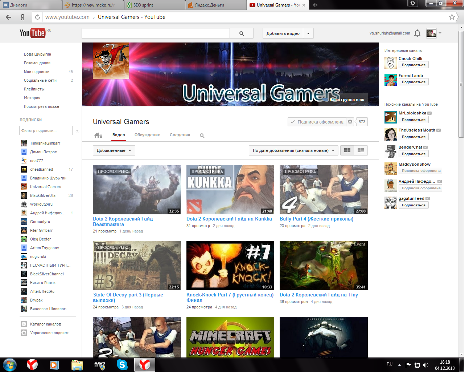The width and height of the screenshot is (465, 372).
Task: Open Посмотреть позже in sidebar
Action: pyautogui.click(x=41, y=107)
